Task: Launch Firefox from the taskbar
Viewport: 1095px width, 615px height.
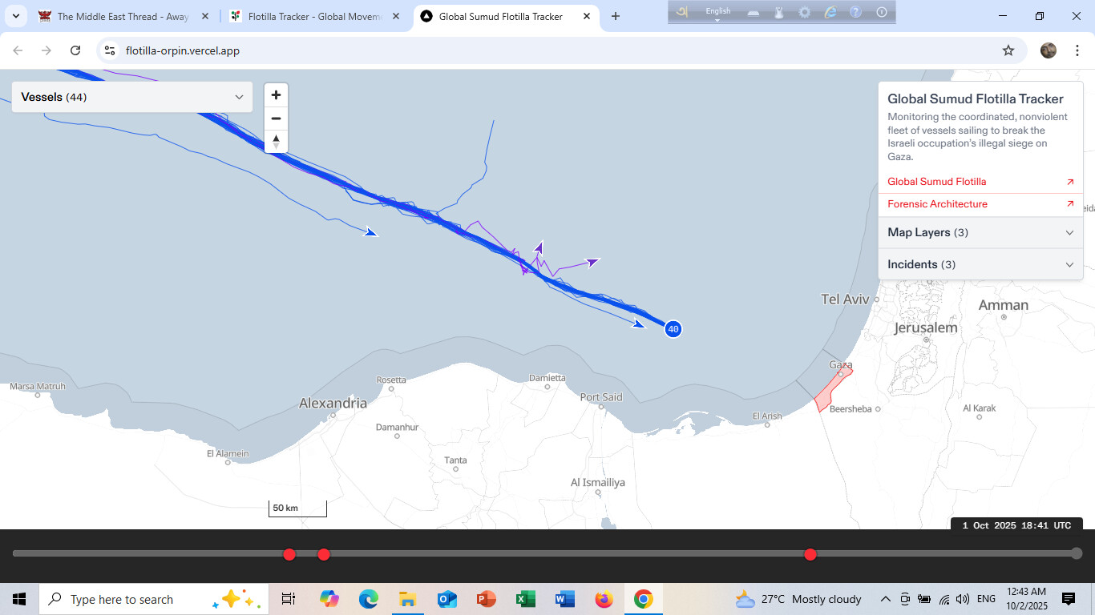Action: tap(604, 599)
